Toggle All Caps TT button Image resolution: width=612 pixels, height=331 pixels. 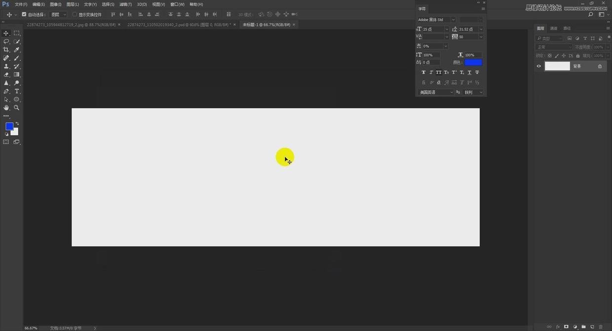tap(439, 72)
